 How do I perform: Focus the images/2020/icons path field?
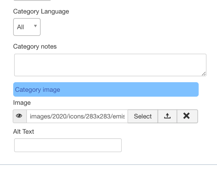(x=77, y=116)
